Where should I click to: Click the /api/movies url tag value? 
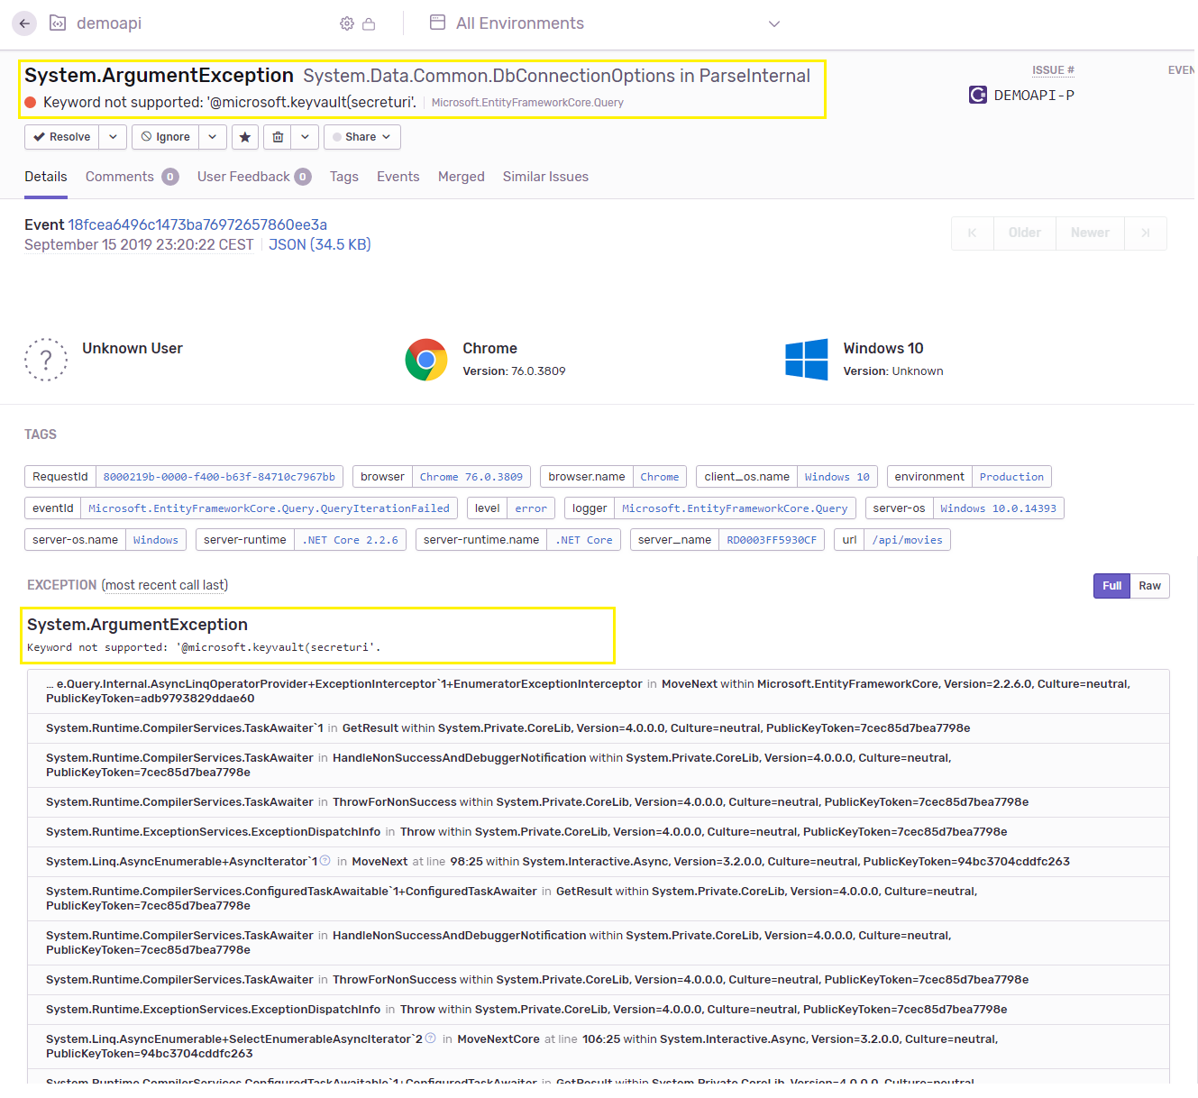click(907, 540)
